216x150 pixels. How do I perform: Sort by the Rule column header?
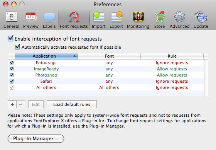point(172,56)
